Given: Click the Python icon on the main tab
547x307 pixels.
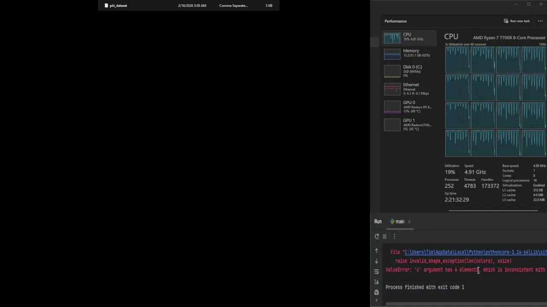Looking at the screenshot, I should pos(392,222).
